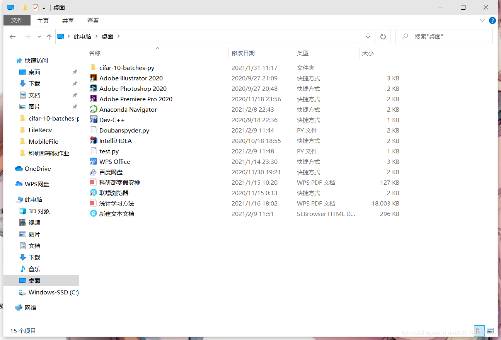Image resolution: width=501 pixels, height=340 pixels.
Task: Refresh the current folder view
Action: tap(383, 36)
